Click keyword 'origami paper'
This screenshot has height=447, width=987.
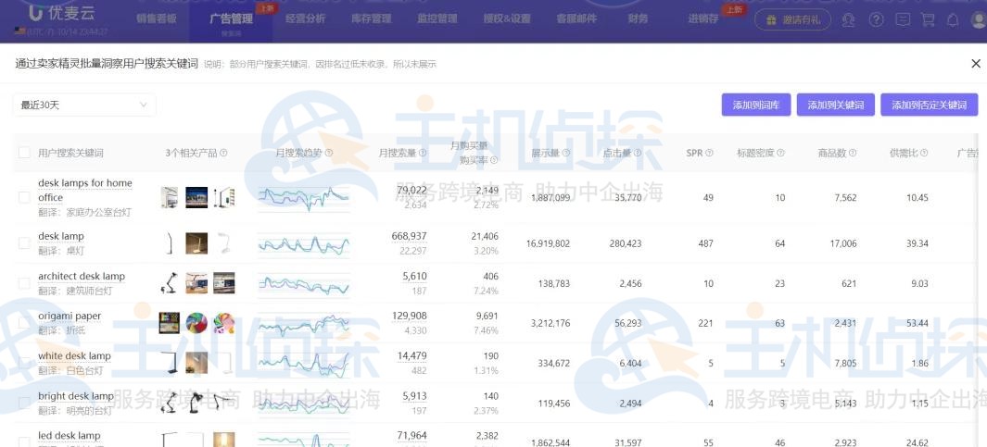pos(70,316)
